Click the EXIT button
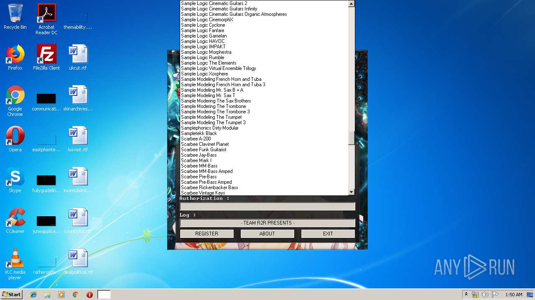 [x=328, y=234]
